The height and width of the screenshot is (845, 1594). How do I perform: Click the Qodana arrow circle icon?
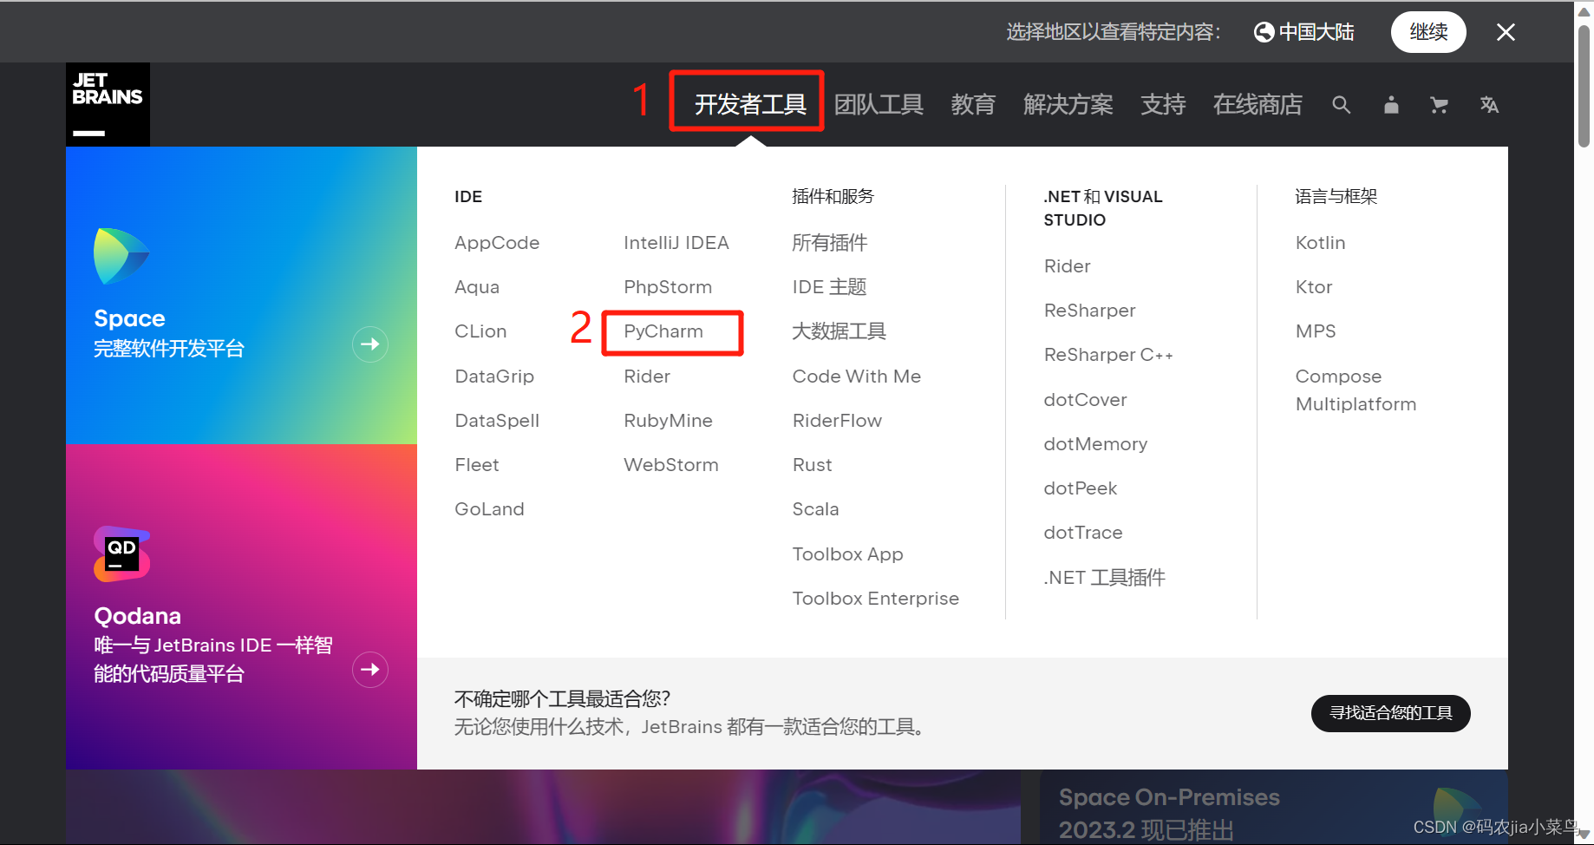(370, 670)
